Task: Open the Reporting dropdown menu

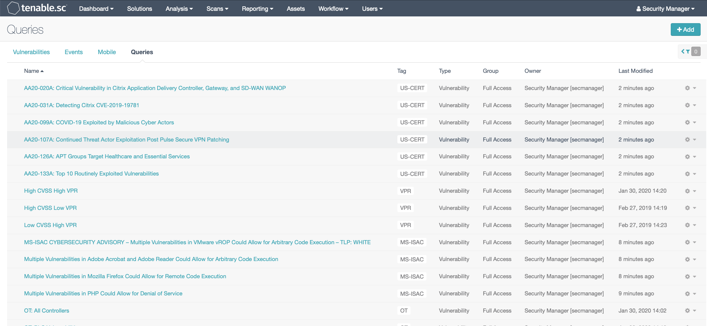Action: click(x=257, y=9)
